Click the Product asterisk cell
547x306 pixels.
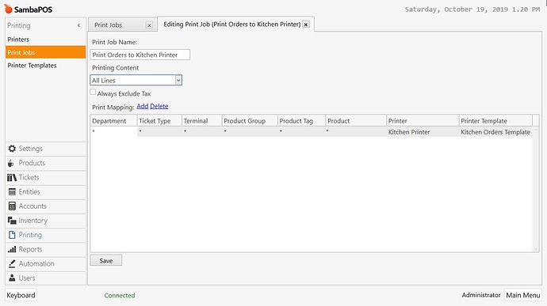click(x=356, y=131)
